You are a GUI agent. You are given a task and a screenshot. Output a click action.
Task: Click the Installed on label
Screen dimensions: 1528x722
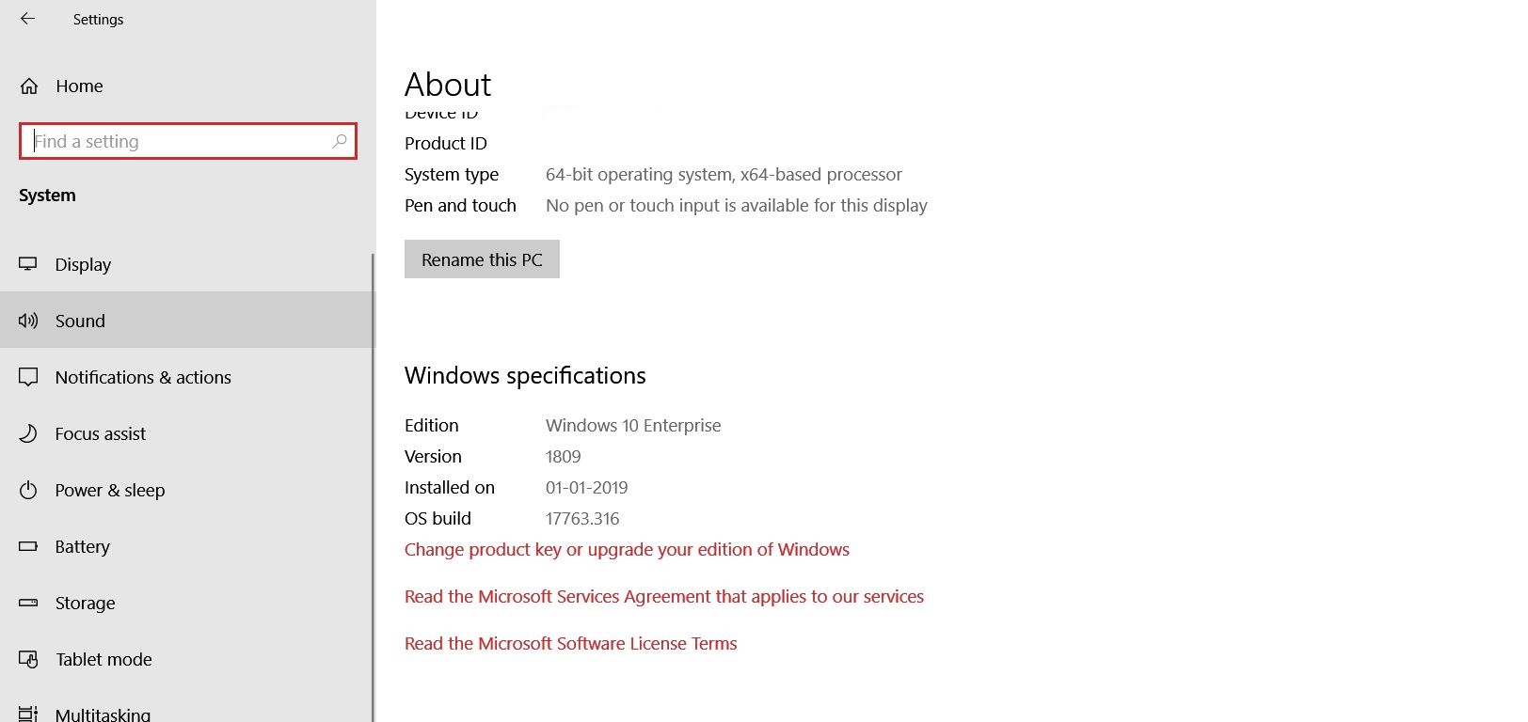(x=450, y=488)
